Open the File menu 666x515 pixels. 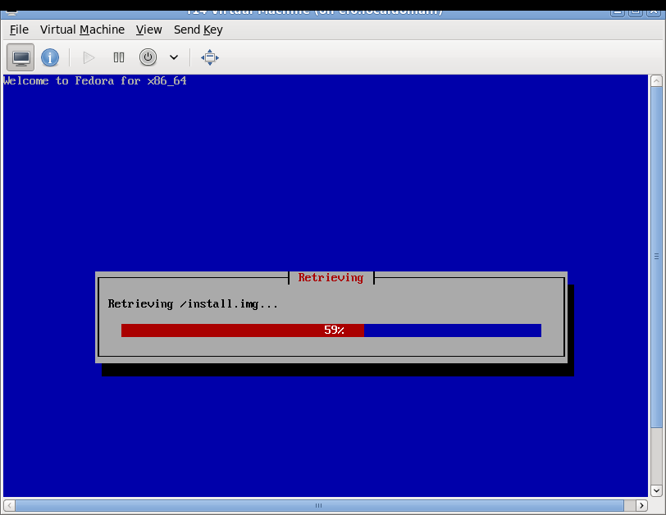(19, 30)
